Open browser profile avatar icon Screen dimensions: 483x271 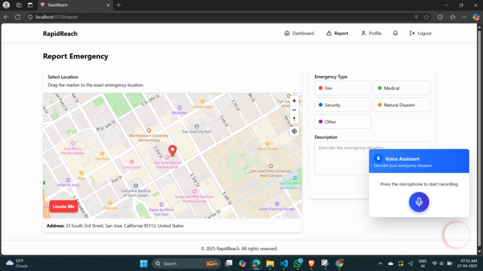click(x=6, y=5)
